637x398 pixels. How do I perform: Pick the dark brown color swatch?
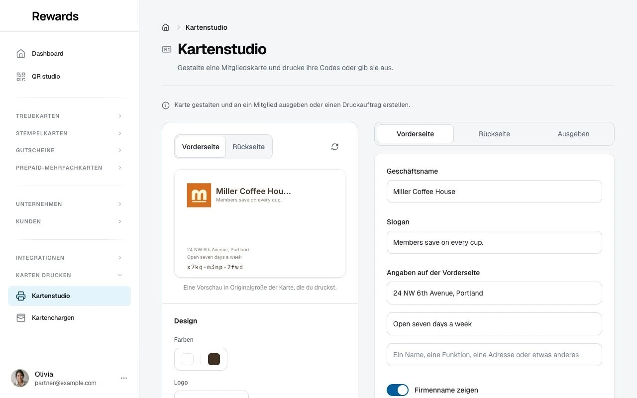click(214, 359)
